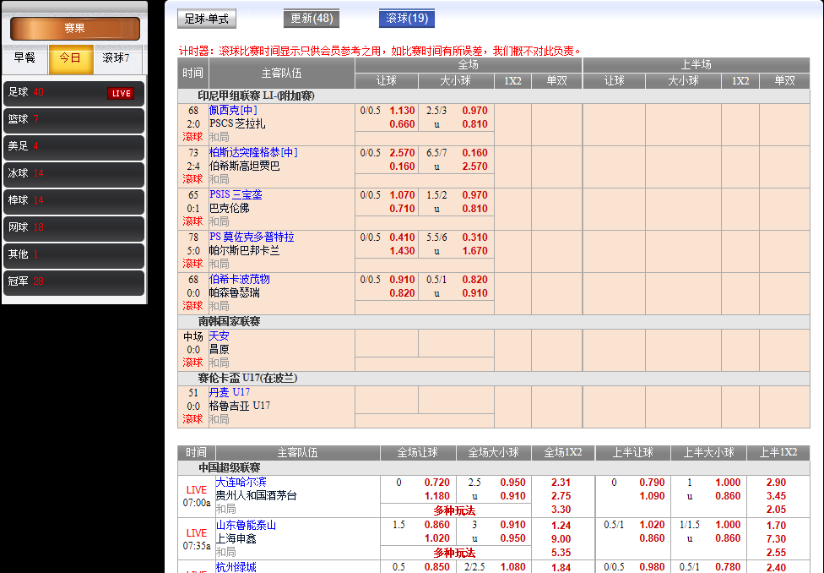Open 冰球 14 sport category
824x573 pixels.
[x=73, y=173]
